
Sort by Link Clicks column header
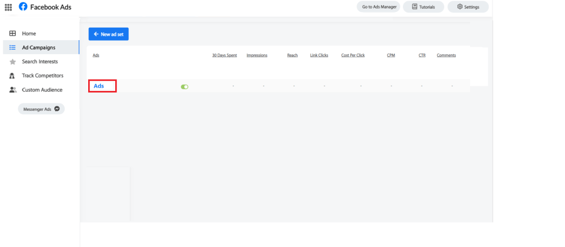(319, 55)
